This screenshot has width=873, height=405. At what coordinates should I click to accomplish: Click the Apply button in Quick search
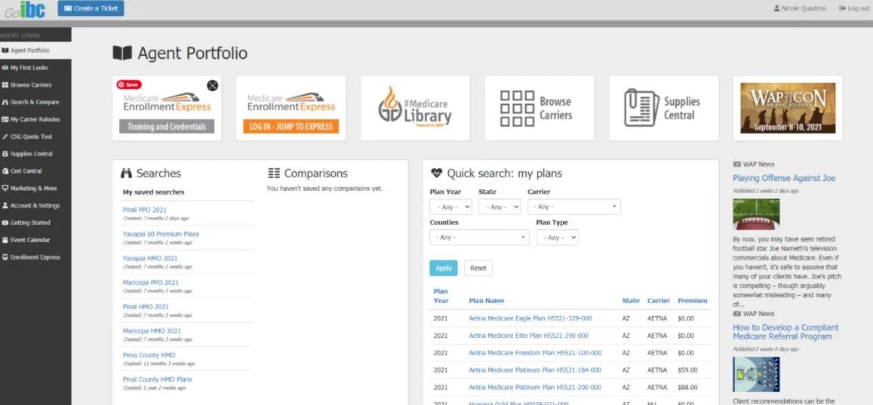click(444, 268)
